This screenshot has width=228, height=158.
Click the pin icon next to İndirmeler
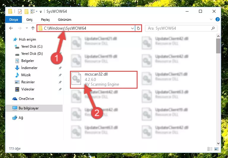[x=60, y=68]
